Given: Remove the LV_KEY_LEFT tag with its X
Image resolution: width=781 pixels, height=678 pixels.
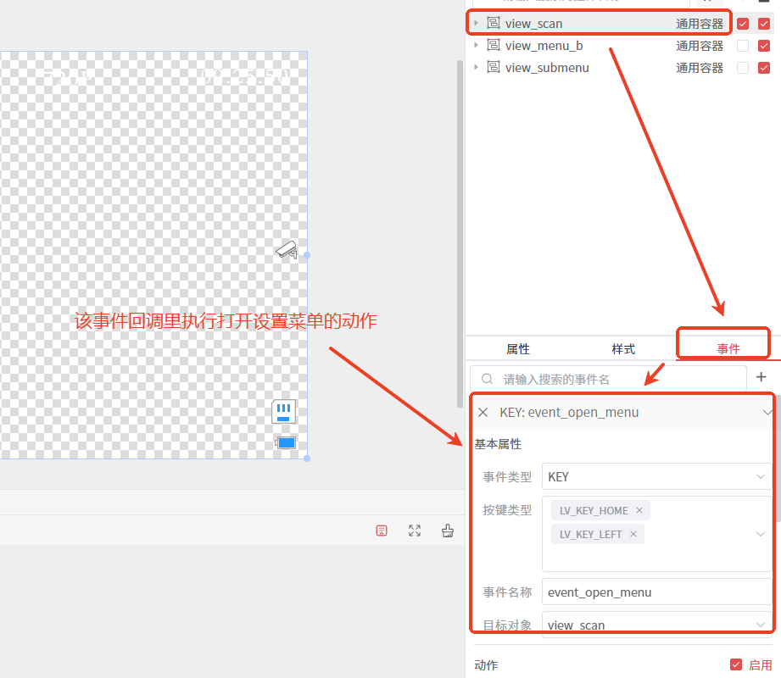Looking at the screenshot, I should [633, 534].
